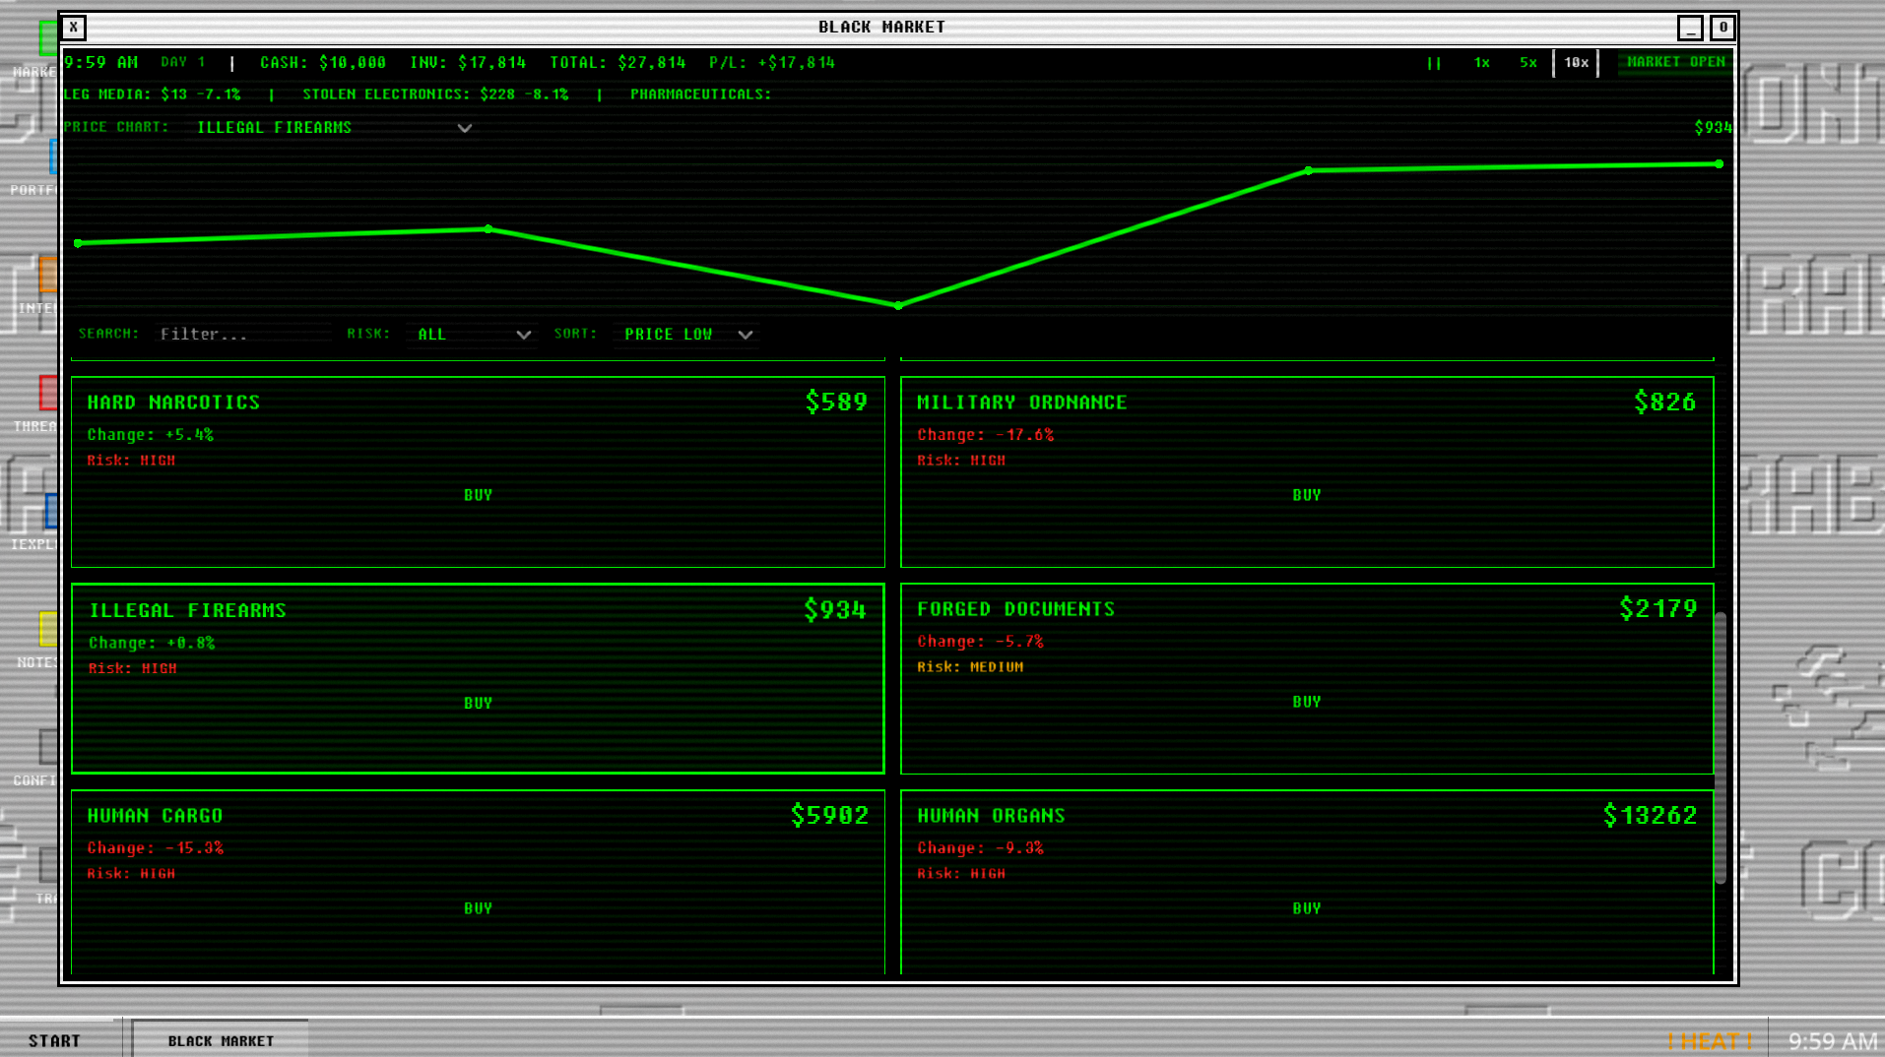The width and height of the screenshot is (1885, 1057).
Task: Select the Forged Documents card title
Action: (1015, 609)
